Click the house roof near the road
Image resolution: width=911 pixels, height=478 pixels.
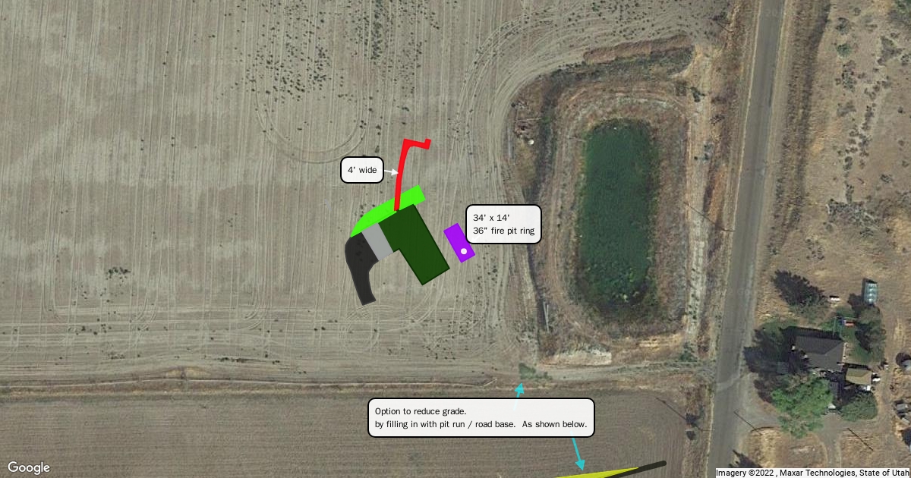[x=819, y=353]
